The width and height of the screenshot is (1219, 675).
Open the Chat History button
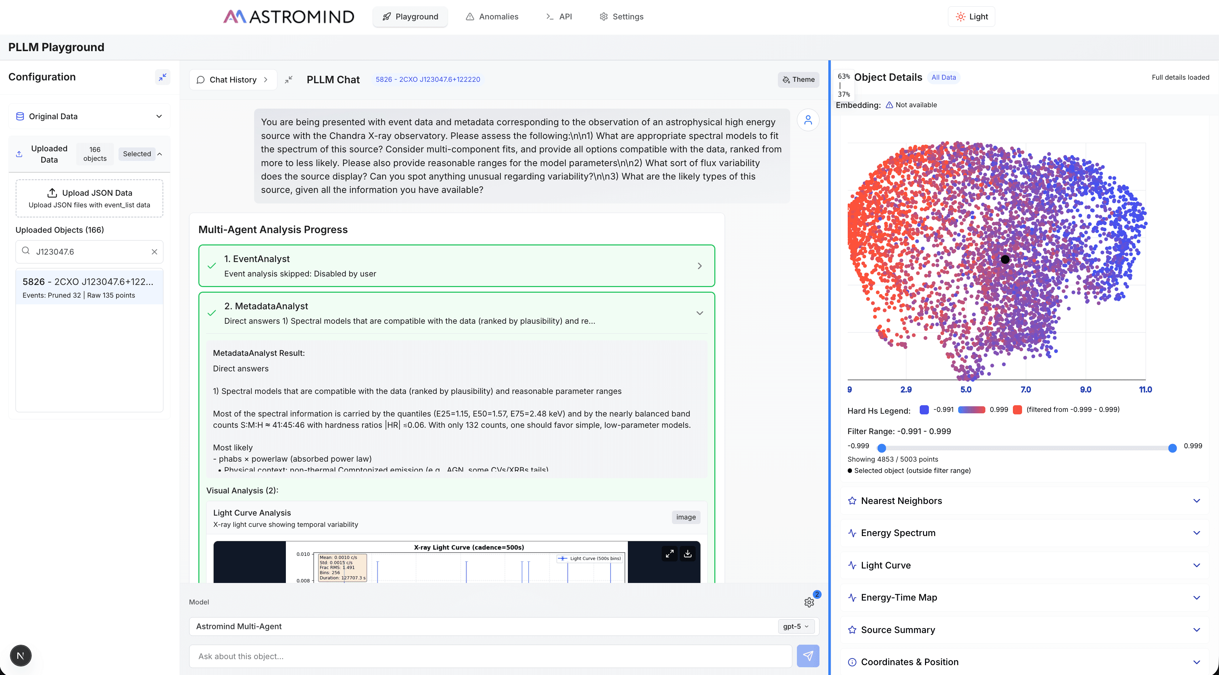(233, 79)
